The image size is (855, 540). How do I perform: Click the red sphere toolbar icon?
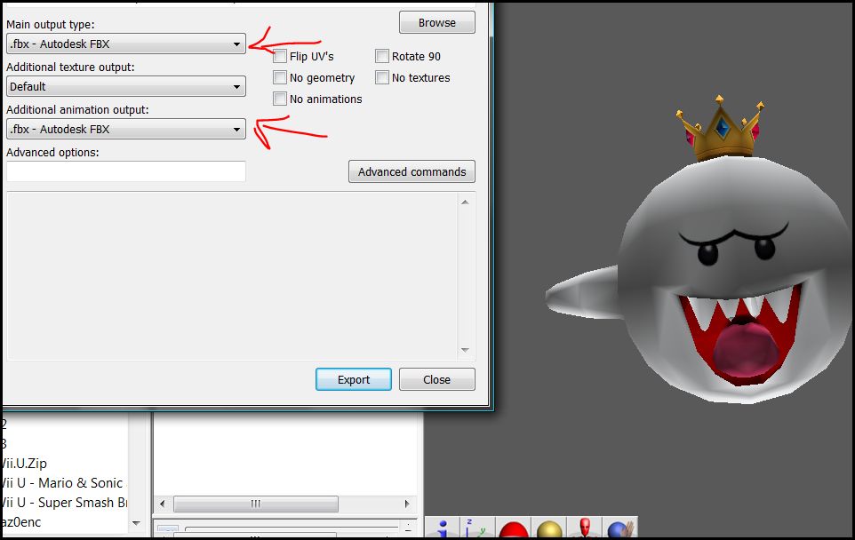(x=513, y=528)
